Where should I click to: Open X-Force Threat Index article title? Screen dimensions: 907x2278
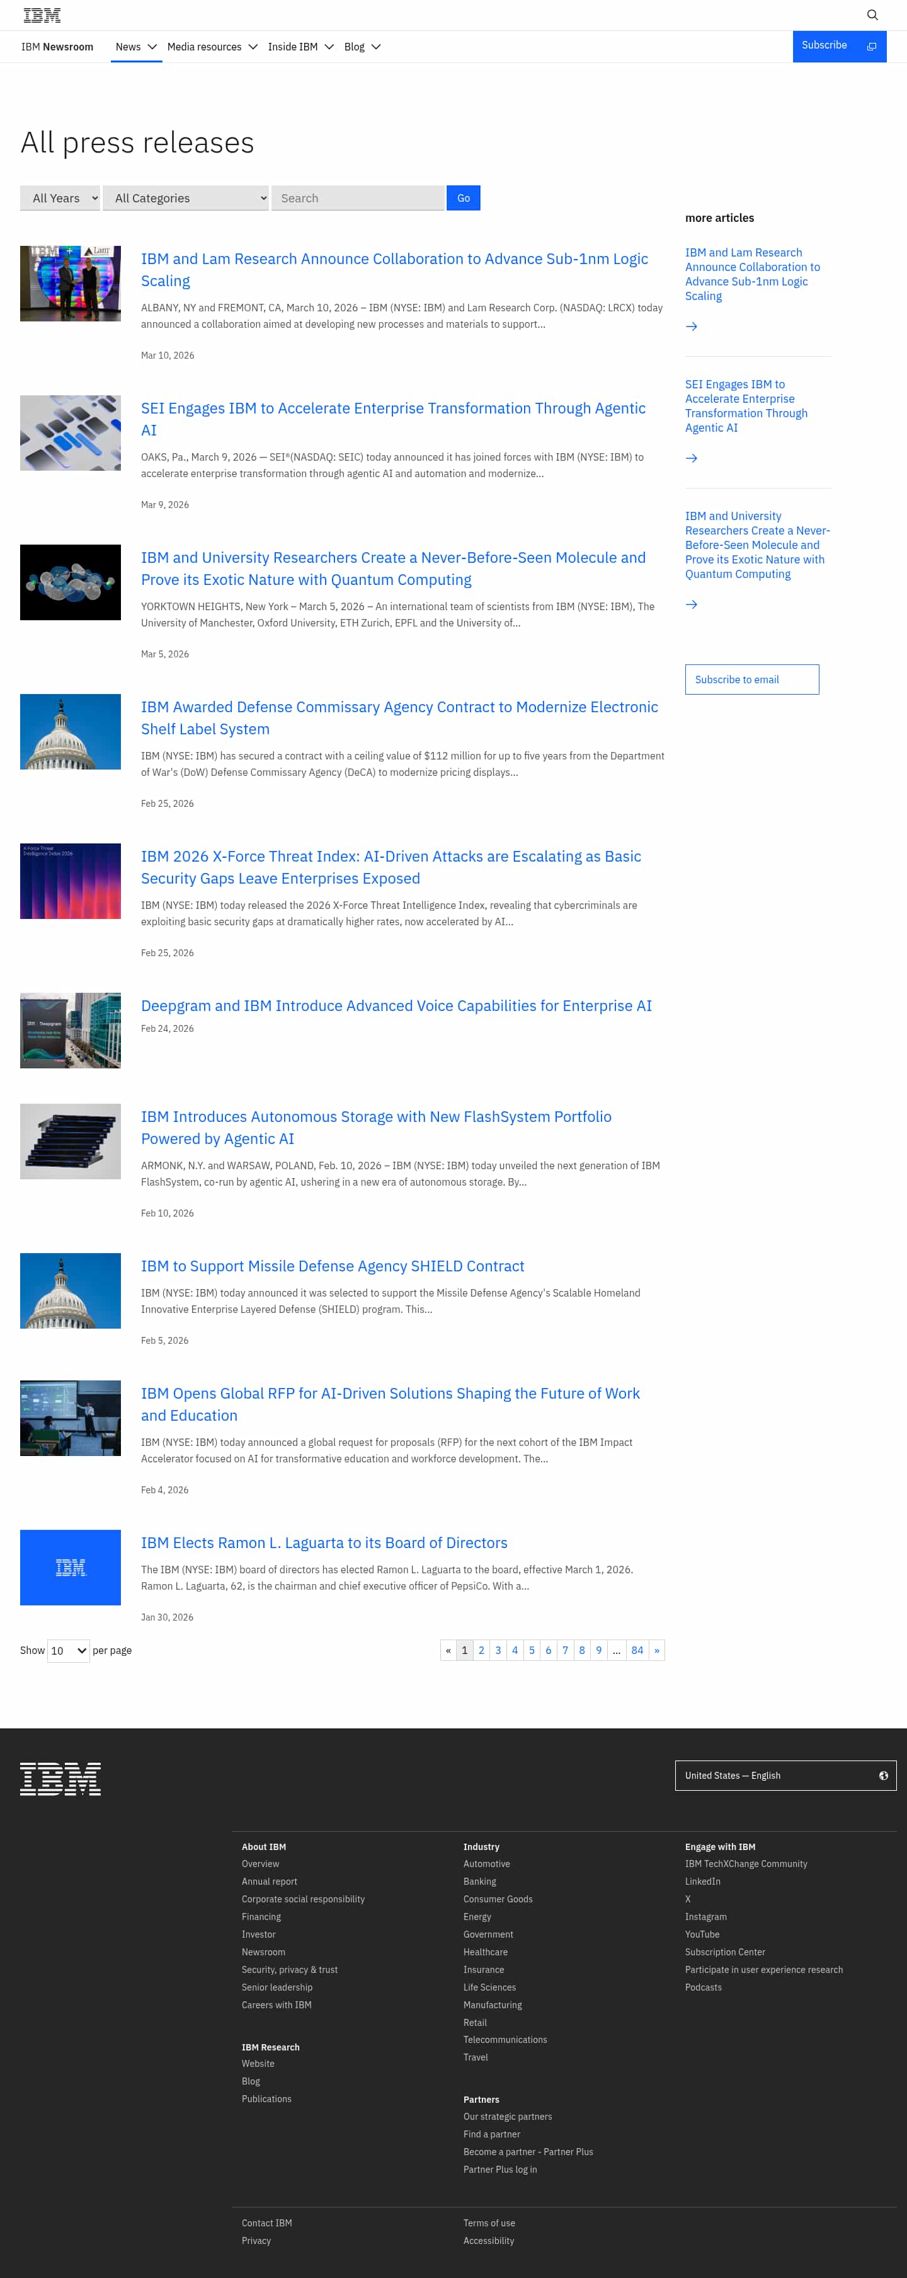point(391,867)
